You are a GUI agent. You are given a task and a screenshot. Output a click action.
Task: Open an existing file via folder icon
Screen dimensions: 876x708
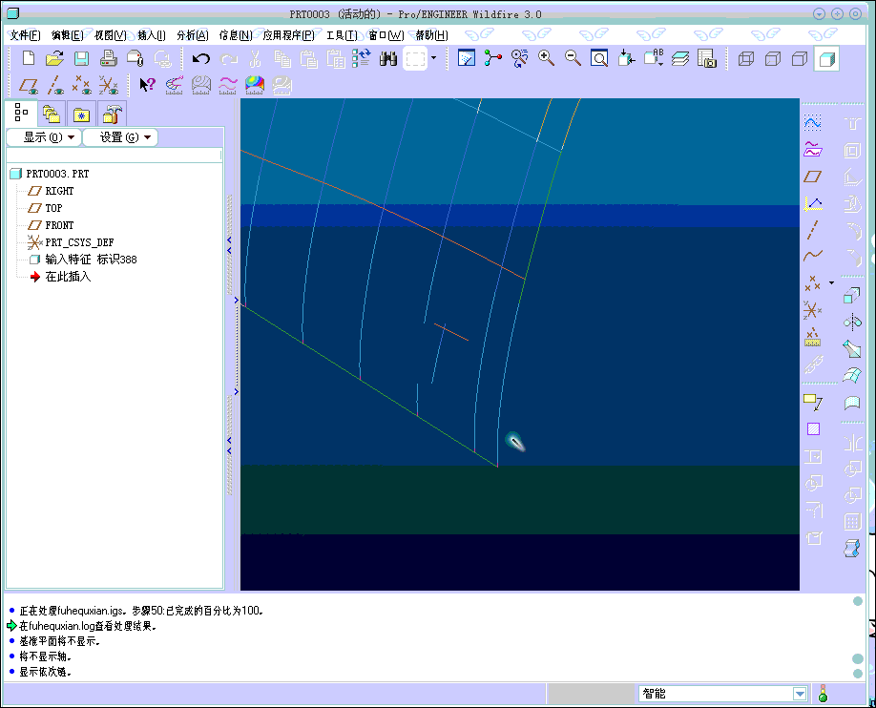(54, 58)
